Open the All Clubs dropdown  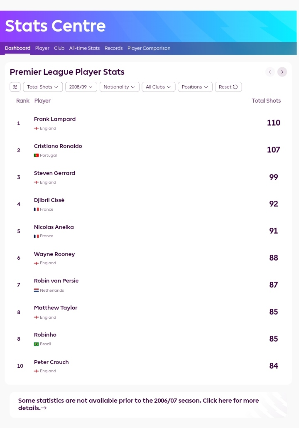point(159,87)
